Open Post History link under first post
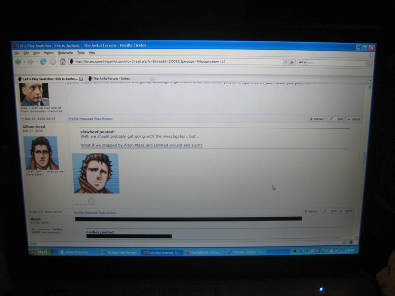This screenshot has height=296, width=395. (x=103, y=118)
